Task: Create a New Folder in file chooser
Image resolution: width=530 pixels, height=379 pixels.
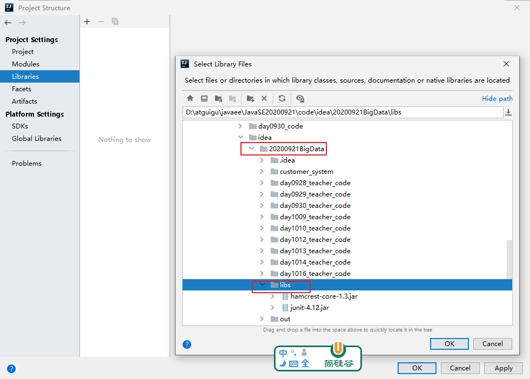Action: coord(250,98)
